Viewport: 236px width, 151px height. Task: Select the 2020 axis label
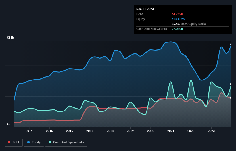[x=151, y=131]
